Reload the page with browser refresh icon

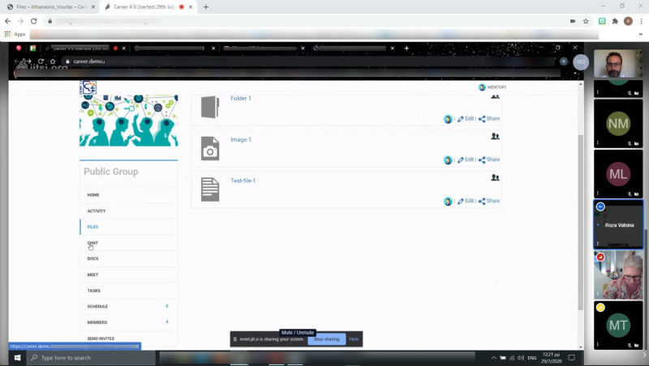pos(33,21)
